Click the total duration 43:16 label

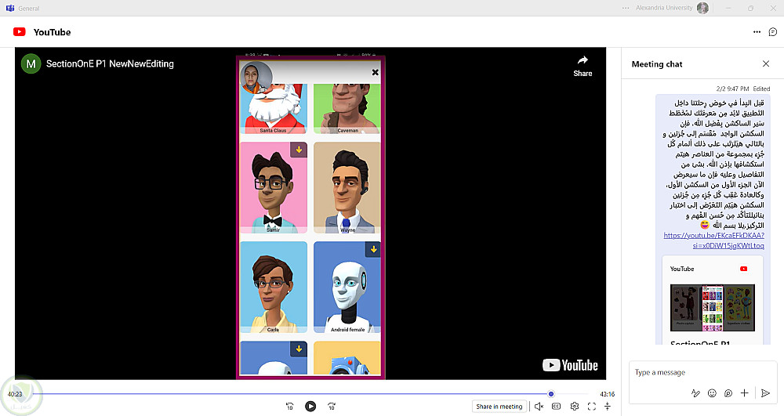tap(607, 394)
